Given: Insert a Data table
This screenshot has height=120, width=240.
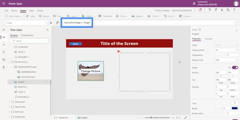Looking at the screenshot, I should pos(105,16).
